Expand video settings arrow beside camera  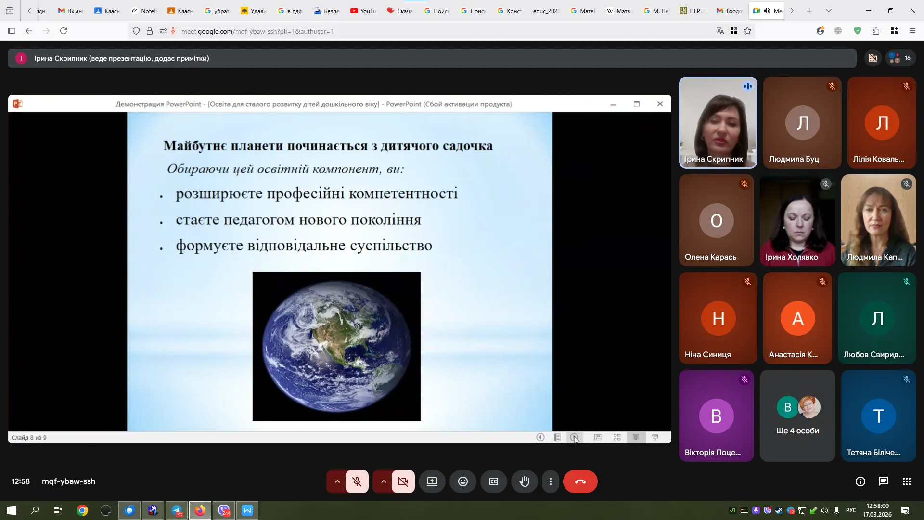coord(383,481)
